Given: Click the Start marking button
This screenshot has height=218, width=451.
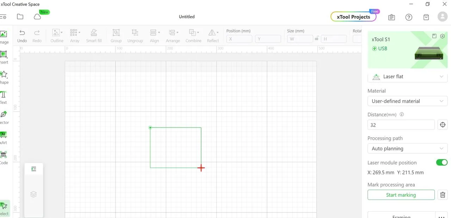Looking at the screenshot, I should coord(401,195).
